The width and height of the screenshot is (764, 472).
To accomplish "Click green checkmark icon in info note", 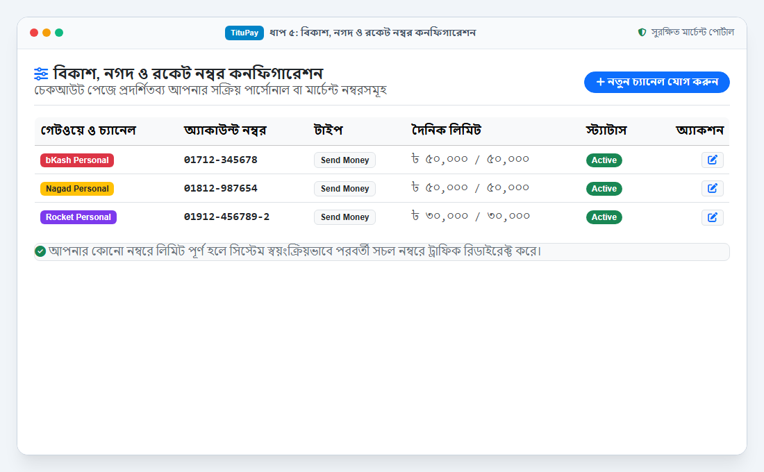I will click(x=40, y=251).
